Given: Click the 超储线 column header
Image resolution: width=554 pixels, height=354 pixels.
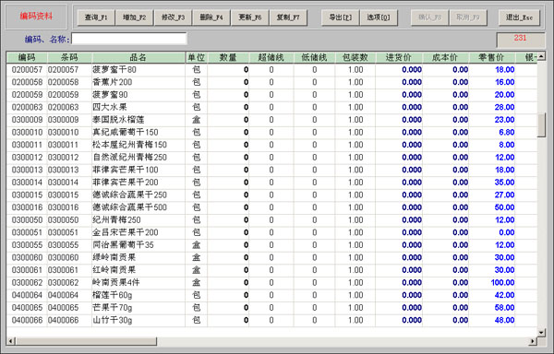Looking at the screenshot, I should coord(271,57).
